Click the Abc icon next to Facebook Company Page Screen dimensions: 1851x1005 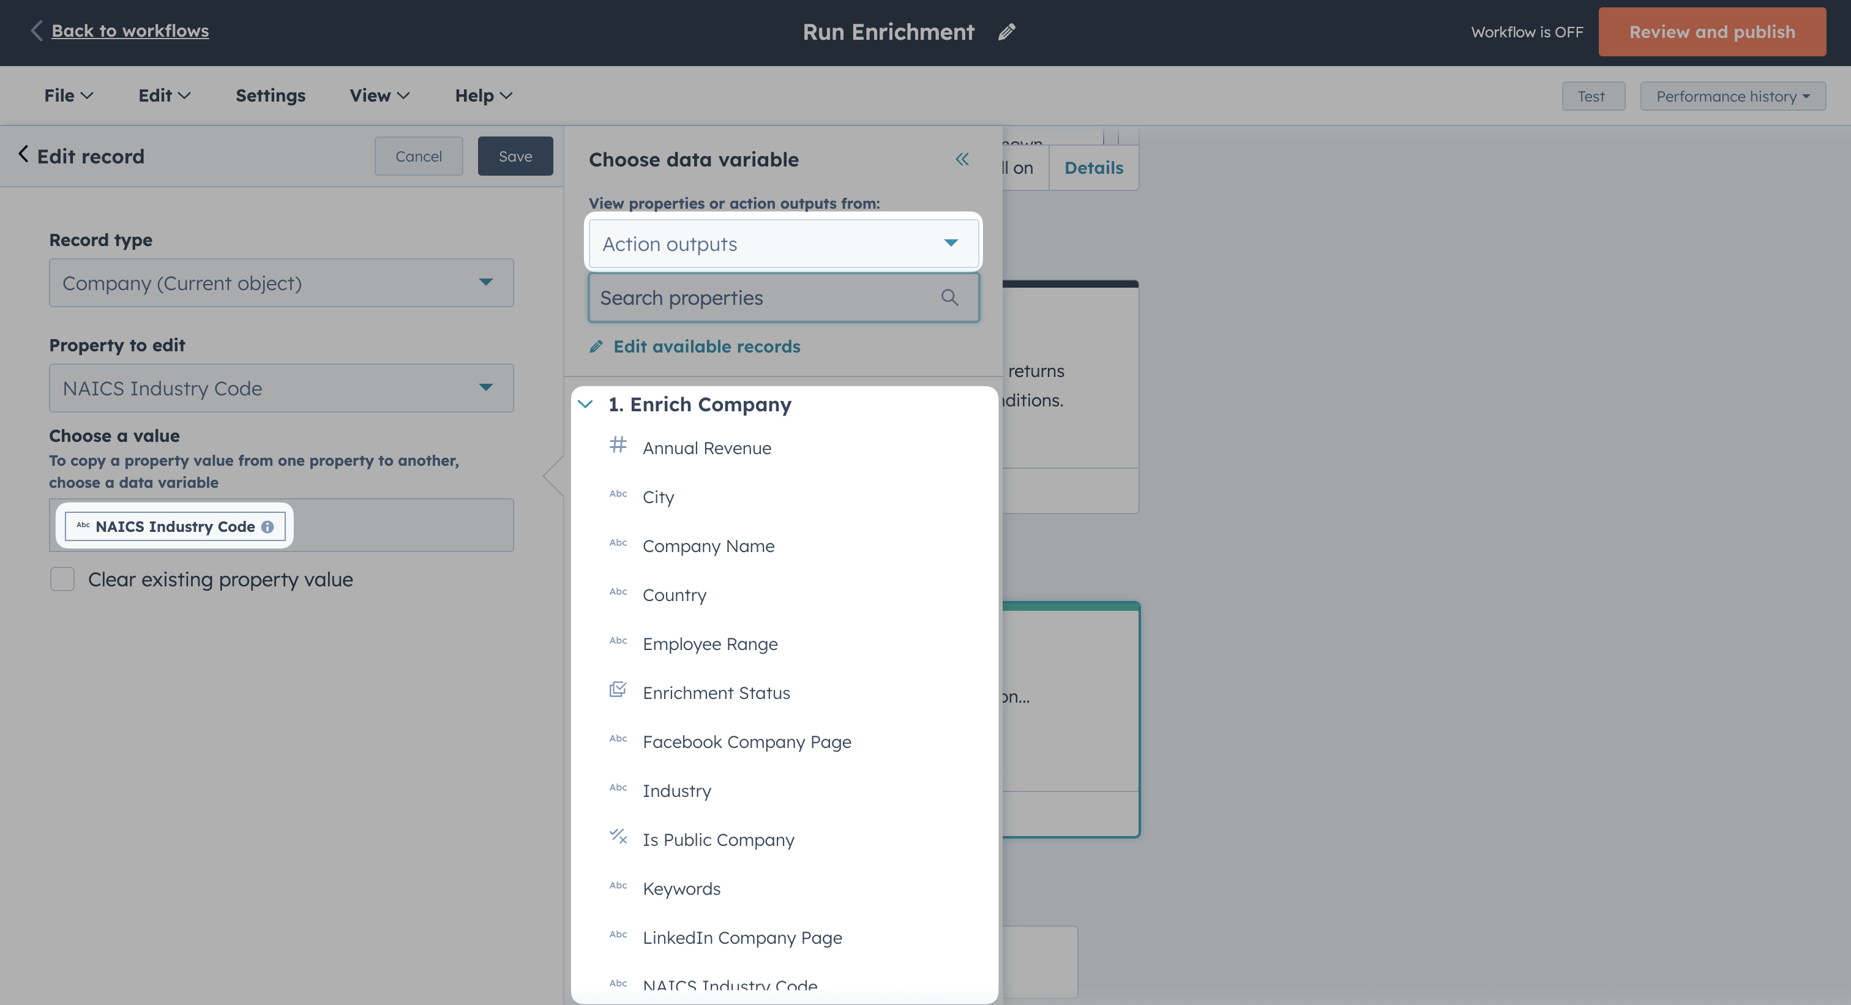pos(618,739)
